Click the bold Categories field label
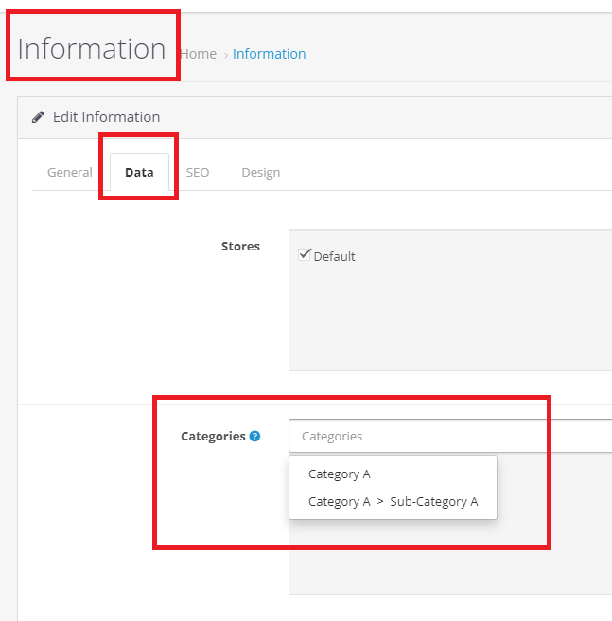Viewport: 612px width, 621px height. tap(213, 437)
